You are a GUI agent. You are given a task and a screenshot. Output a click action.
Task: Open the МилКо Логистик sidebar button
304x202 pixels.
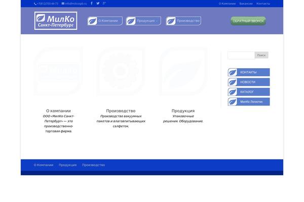(249, 102)
